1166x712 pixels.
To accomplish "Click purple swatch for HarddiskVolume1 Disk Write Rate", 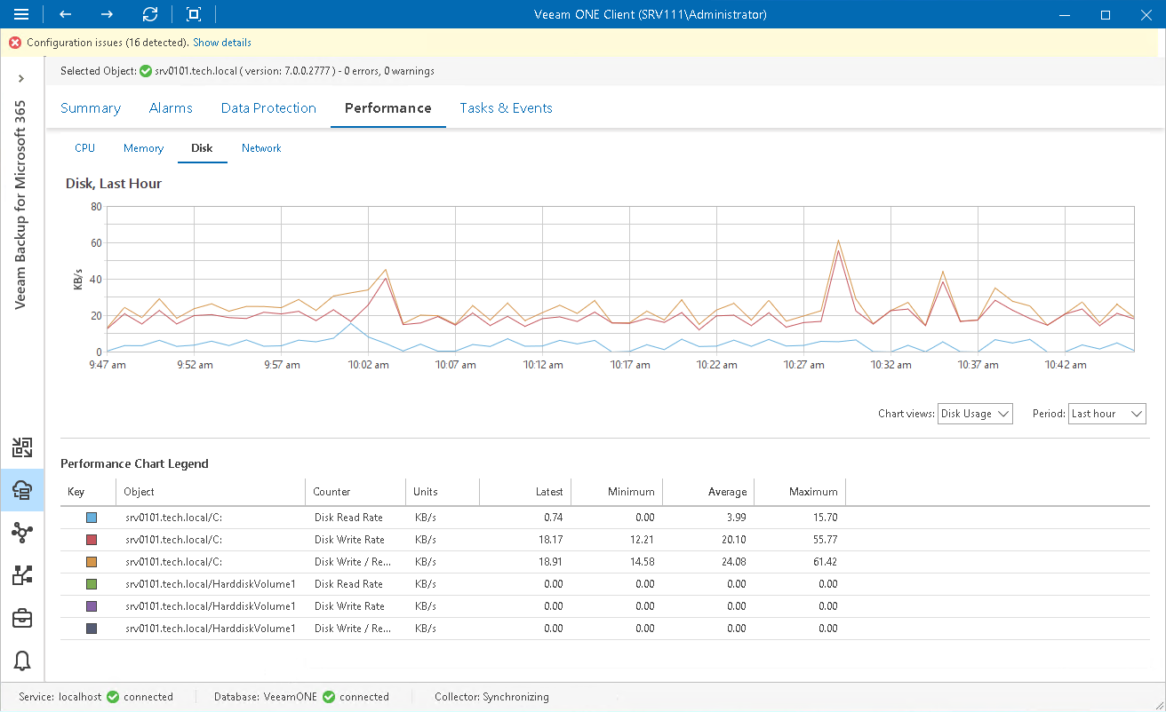I will tap(92, 606).
